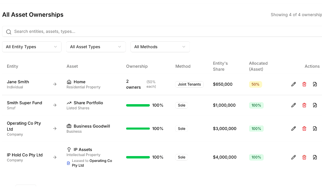The width and height of the screenshot is (322, 187).
Task: Click the Business Goodwill ownership progress bar
Action: tap(138, 129)
